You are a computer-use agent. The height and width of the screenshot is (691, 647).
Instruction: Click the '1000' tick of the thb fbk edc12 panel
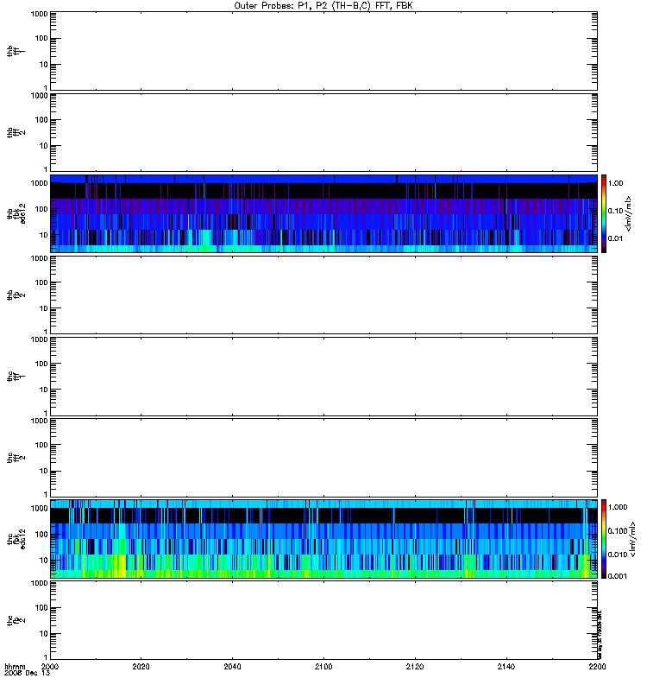pos(39,183)
